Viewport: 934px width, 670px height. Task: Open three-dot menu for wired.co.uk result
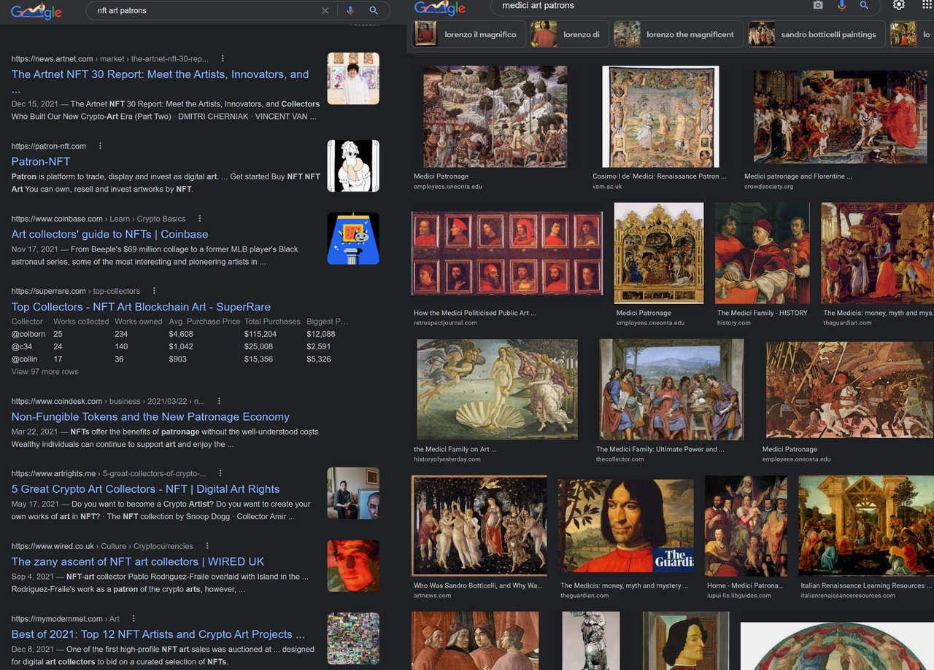[207, 546]
